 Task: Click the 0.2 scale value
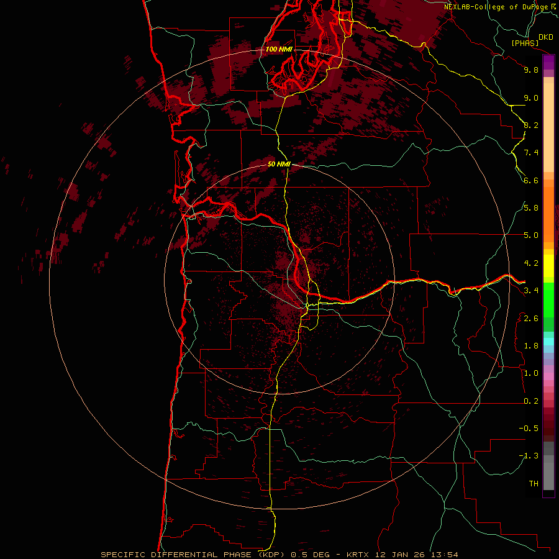(x=531, y=401)
